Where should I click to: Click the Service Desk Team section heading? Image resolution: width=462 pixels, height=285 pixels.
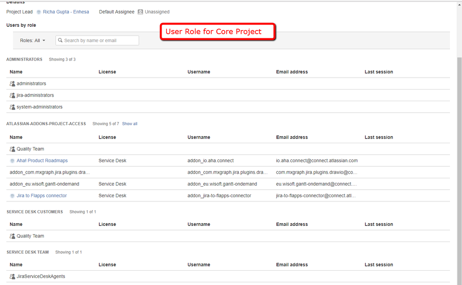point(28,252)
